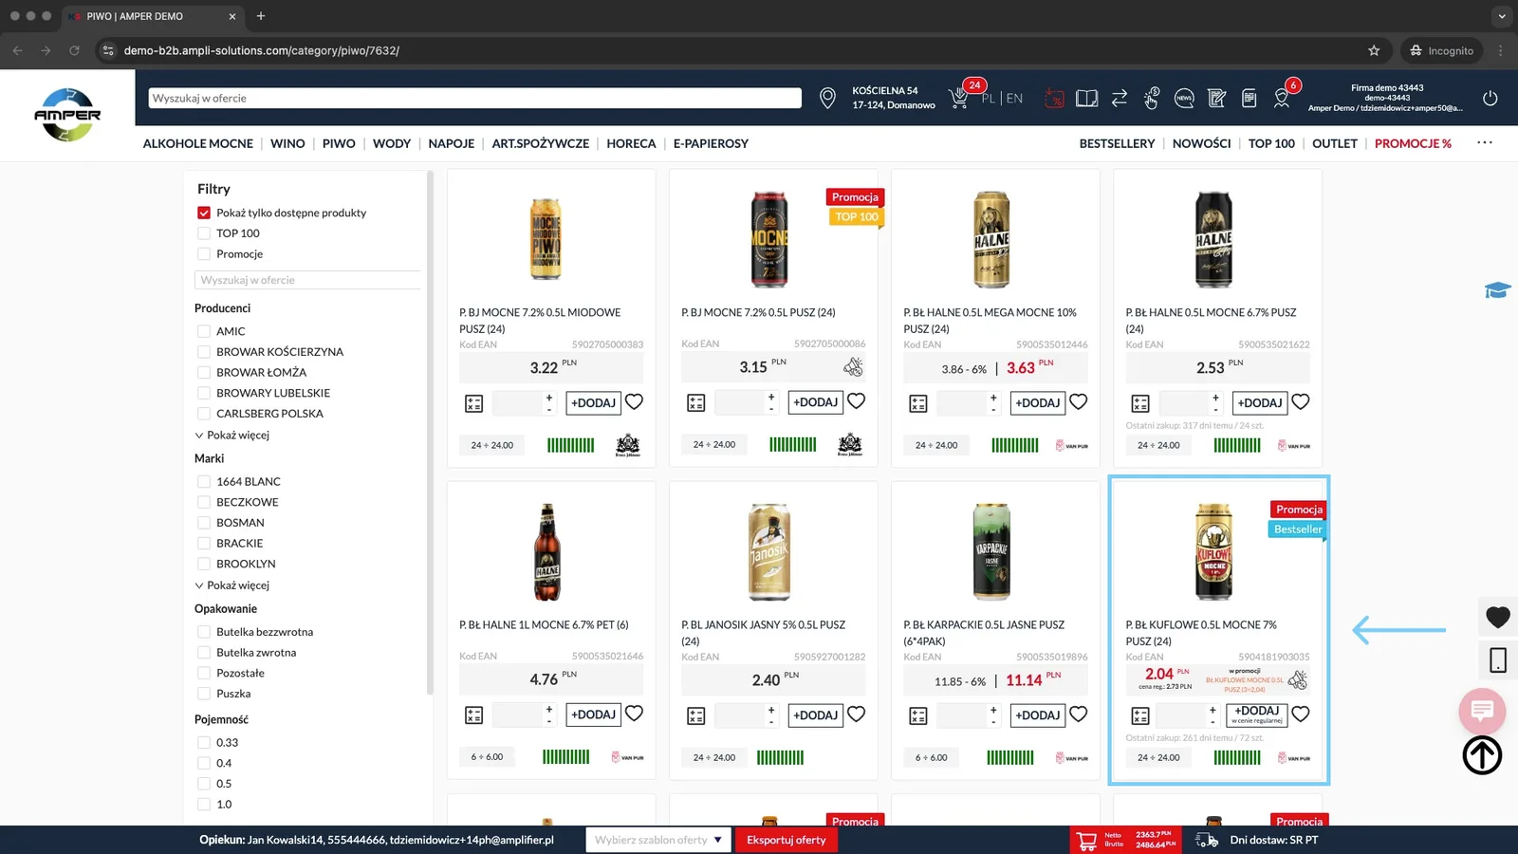Click the Eksportuj oferty button
Image resolution: width=1518 pixels, height=854 pixels.
click(787, 840)
